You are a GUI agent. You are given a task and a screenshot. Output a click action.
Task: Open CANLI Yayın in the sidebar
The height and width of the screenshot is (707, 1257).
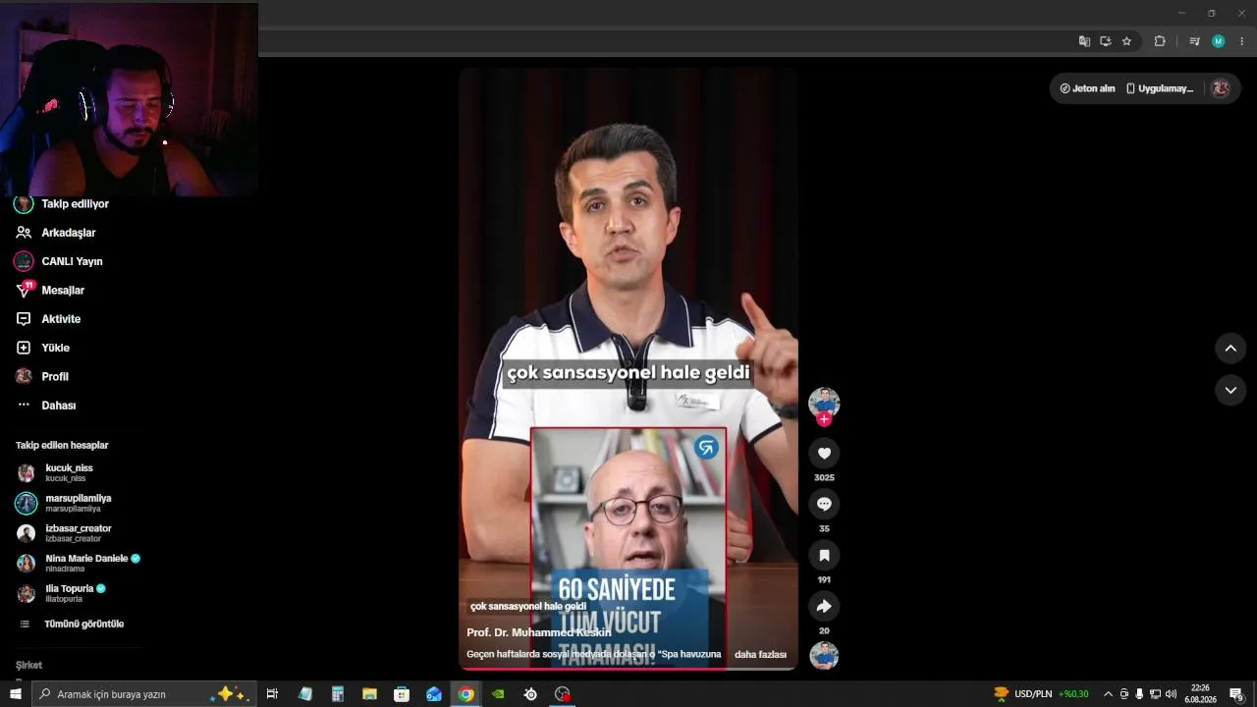[72, 261]
